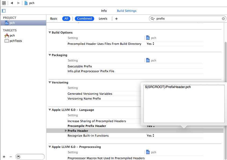Viewport: 227px width, 160px height.
Task: Click pch project icon in Packaging header
Action: (x=148, y=60)
